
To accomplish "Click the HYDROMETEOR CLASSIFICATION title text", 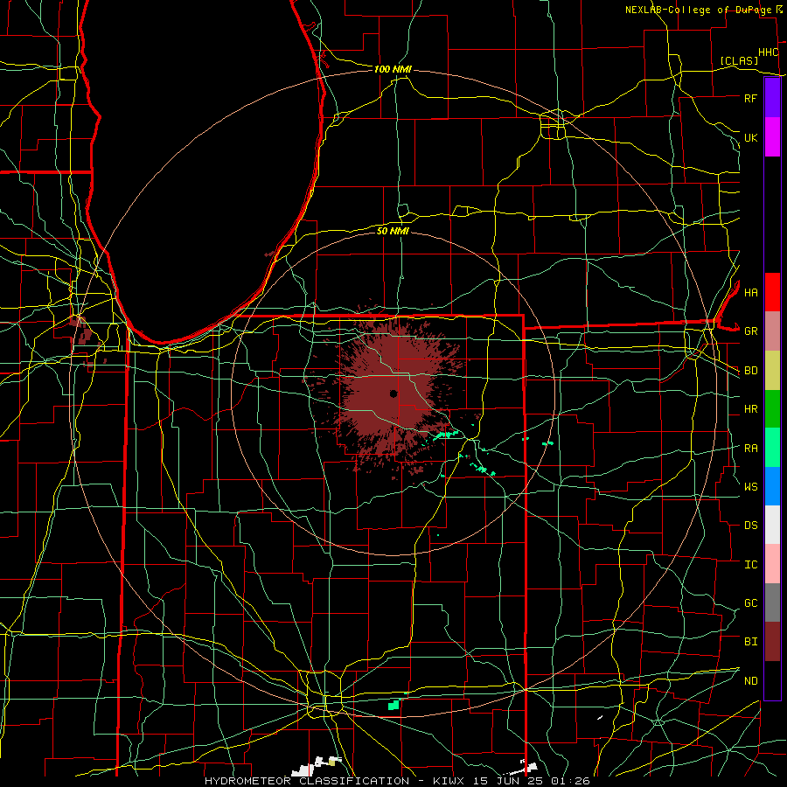I will point(307,781).
